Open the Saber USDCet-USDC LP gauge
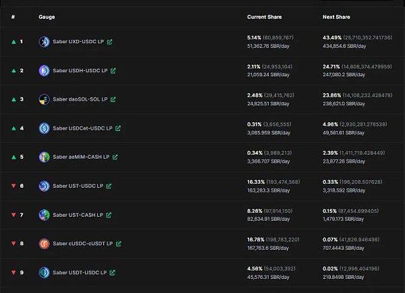 pos(82,128)
